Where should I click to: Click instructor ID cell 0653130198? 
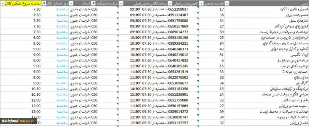[183, 38]
